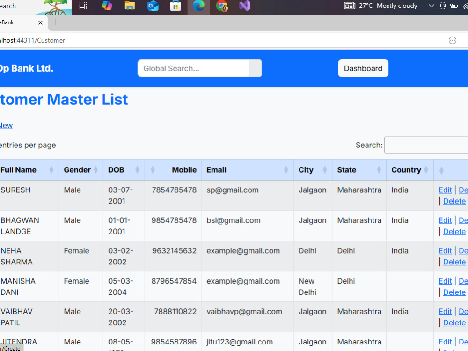
Task: Edit the VAIBHAV PATIL record
Action: 445,312
